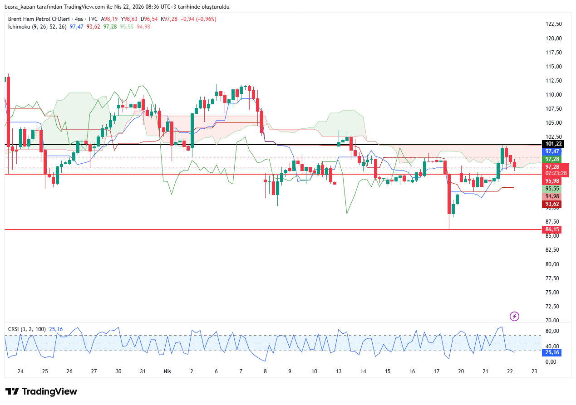Click the İchimoku (9, 26, 52, 26) legend
The image size is (576, 405).
tap(37, 27)
